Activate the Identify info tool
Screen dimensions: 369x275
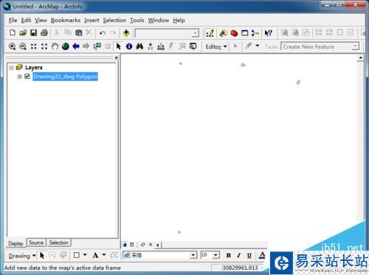[129, 46]
